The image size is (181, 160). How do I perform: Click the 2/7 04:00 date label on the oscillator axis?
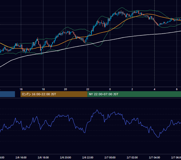[x=154, y=157]
